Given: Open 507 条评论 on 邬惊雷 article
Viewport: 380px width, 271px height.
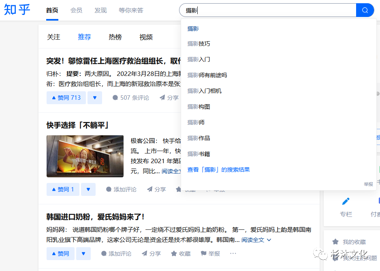Looking at the screenshot, I should [131, 98].
